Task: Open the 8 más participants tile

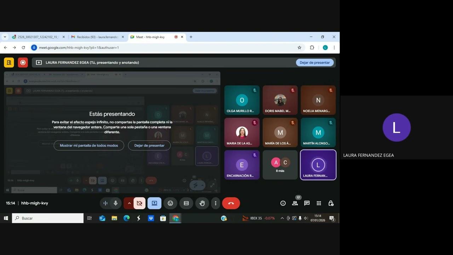Action: [x=280, y=165]
